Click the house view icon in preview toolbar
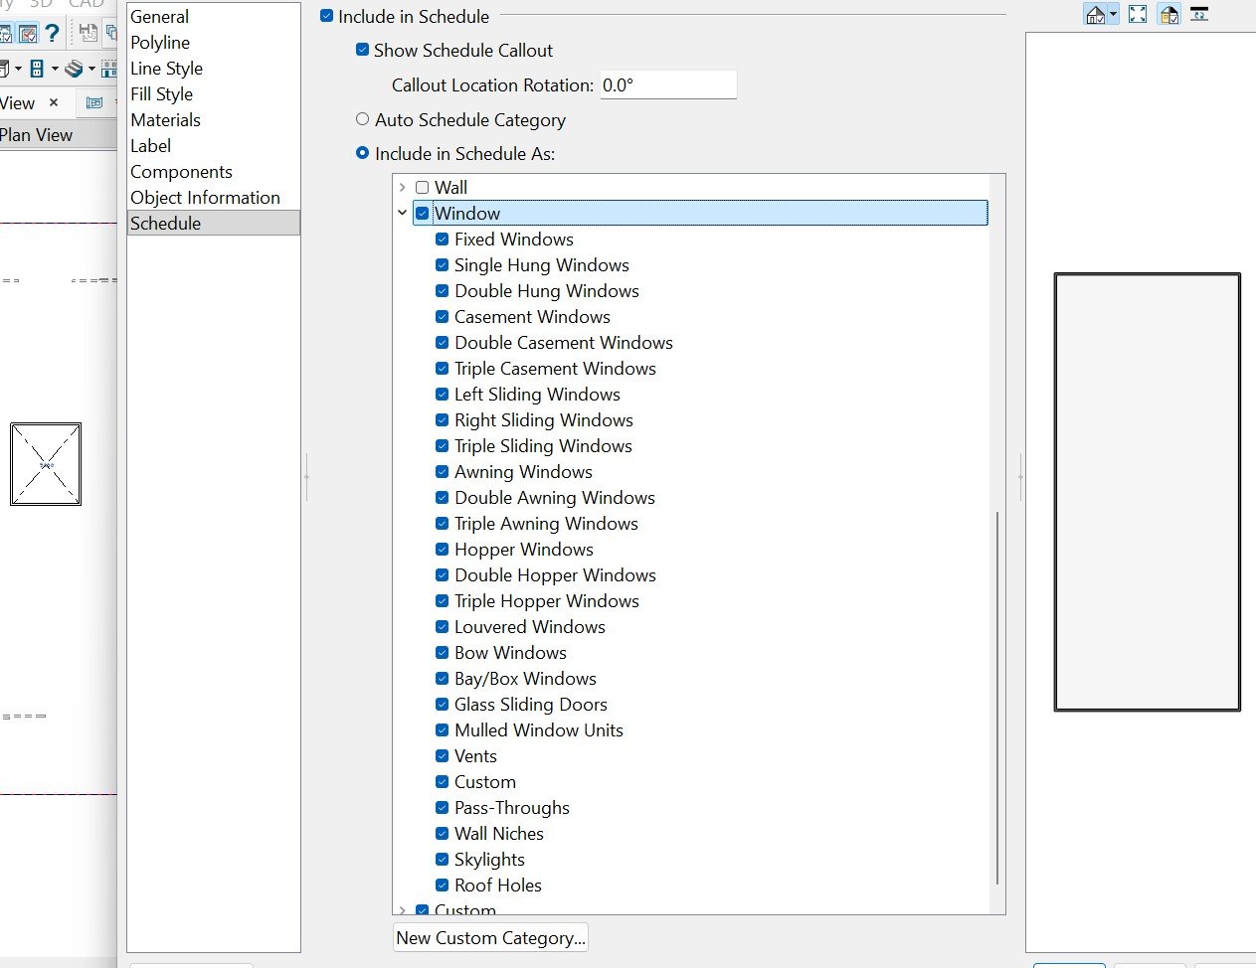1256x968 pixels. click(1095, 14)
